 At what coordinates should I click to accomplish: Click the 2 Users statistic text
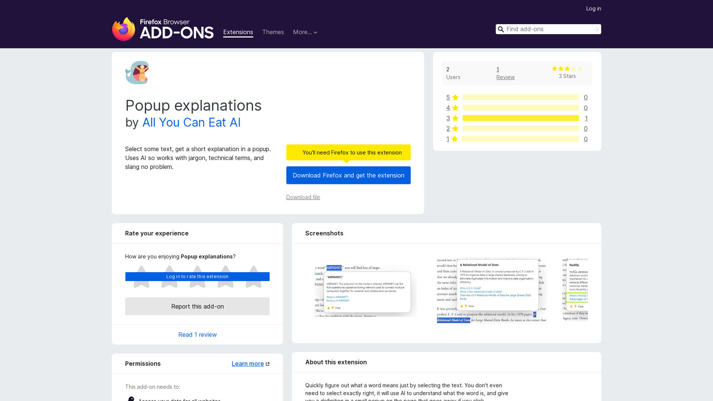[453, 73]
